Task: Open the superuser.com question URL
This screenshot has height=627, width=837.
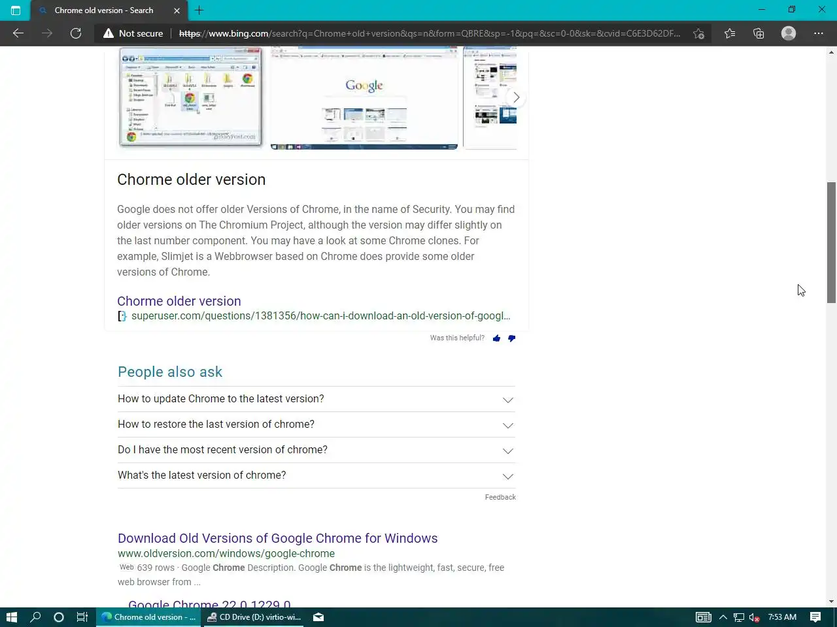Action: [x=320, y=316]
